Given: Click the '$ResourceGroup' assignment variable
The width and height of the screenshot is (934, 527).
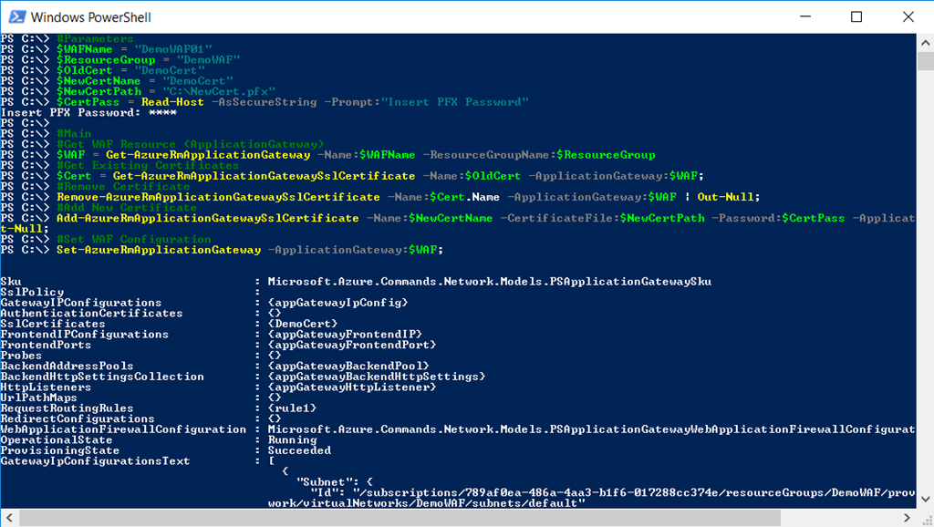Looking at the screenshot, I should tap(106, 60).
